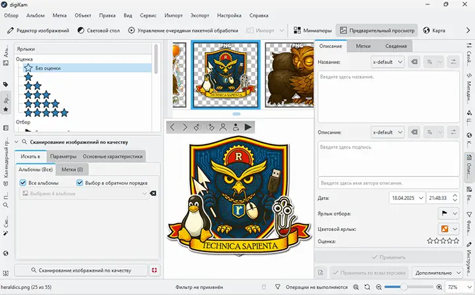
Task: Open the 72% zoom level dropdown
Action: coord(459,287)
